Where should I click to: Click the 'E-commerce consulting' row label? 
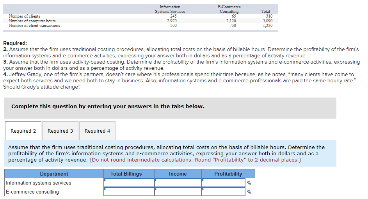(32, 192)
